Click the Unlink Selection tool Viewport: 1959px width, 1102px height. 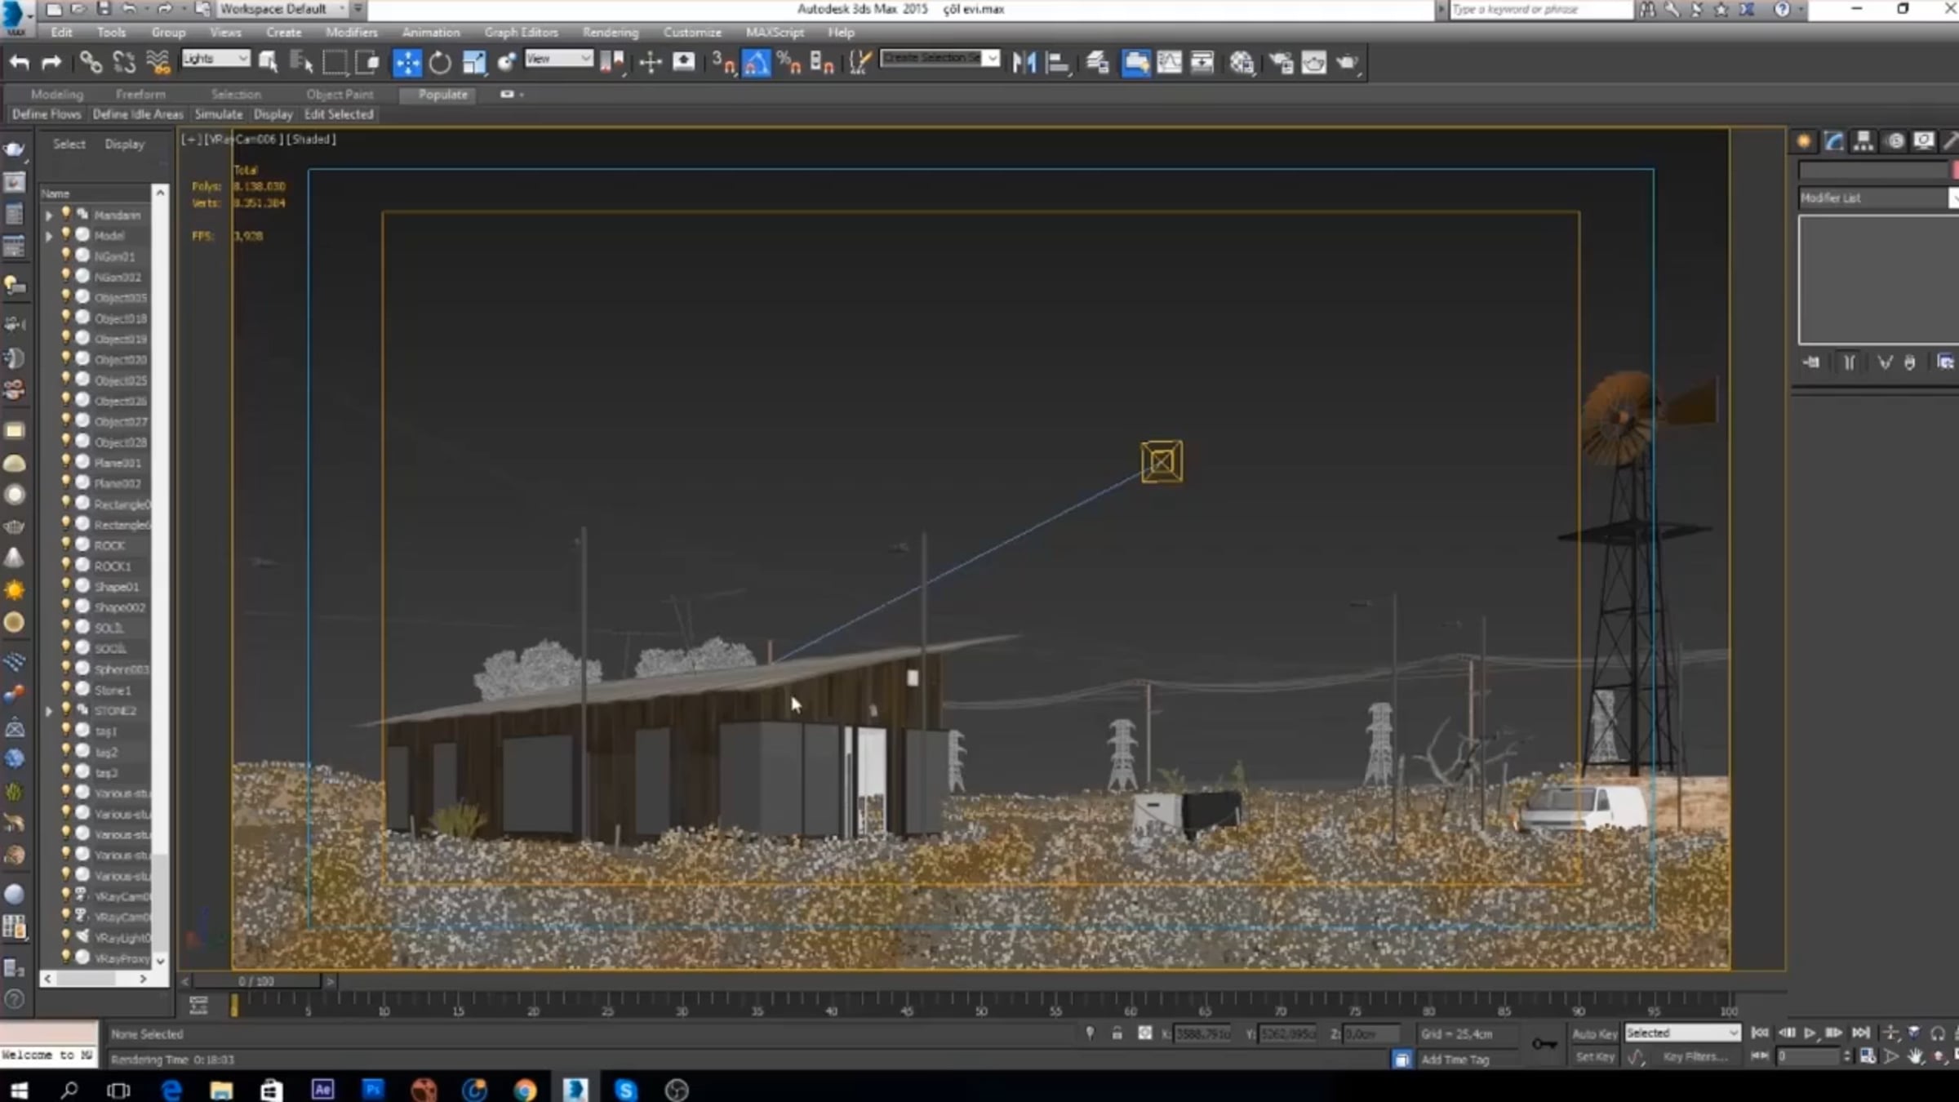(x=124, y=62)
